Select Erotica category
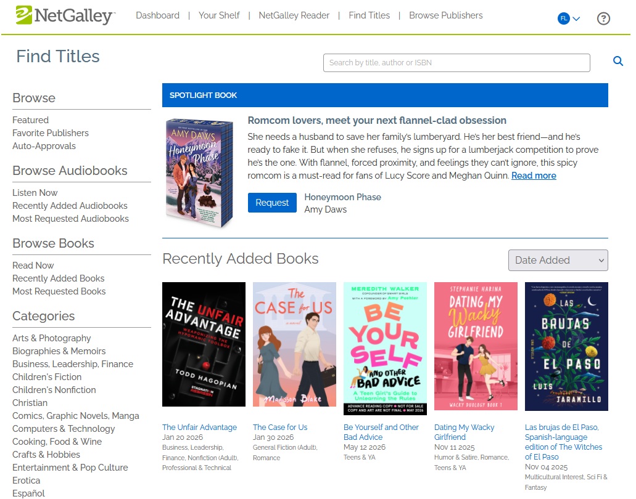Viewport: 636px width, 499px height. click(x=26, y=481)
